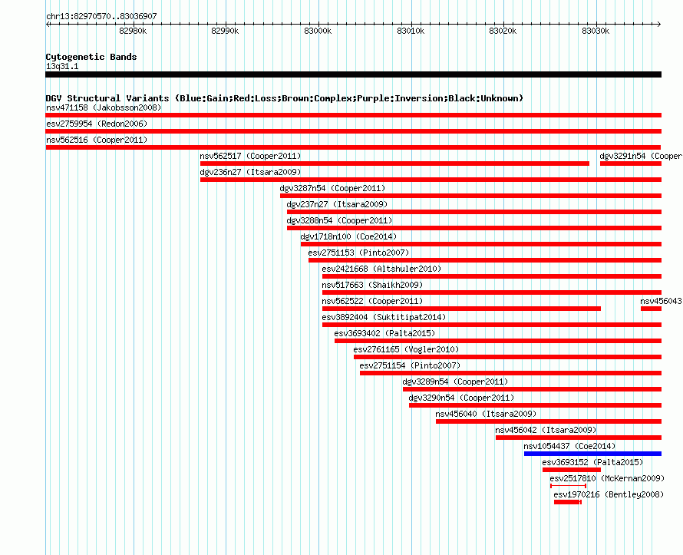Click the black 13q31.1 cytogenetic band bar
This screenshot has height=555, width=683.
point(353,74)
